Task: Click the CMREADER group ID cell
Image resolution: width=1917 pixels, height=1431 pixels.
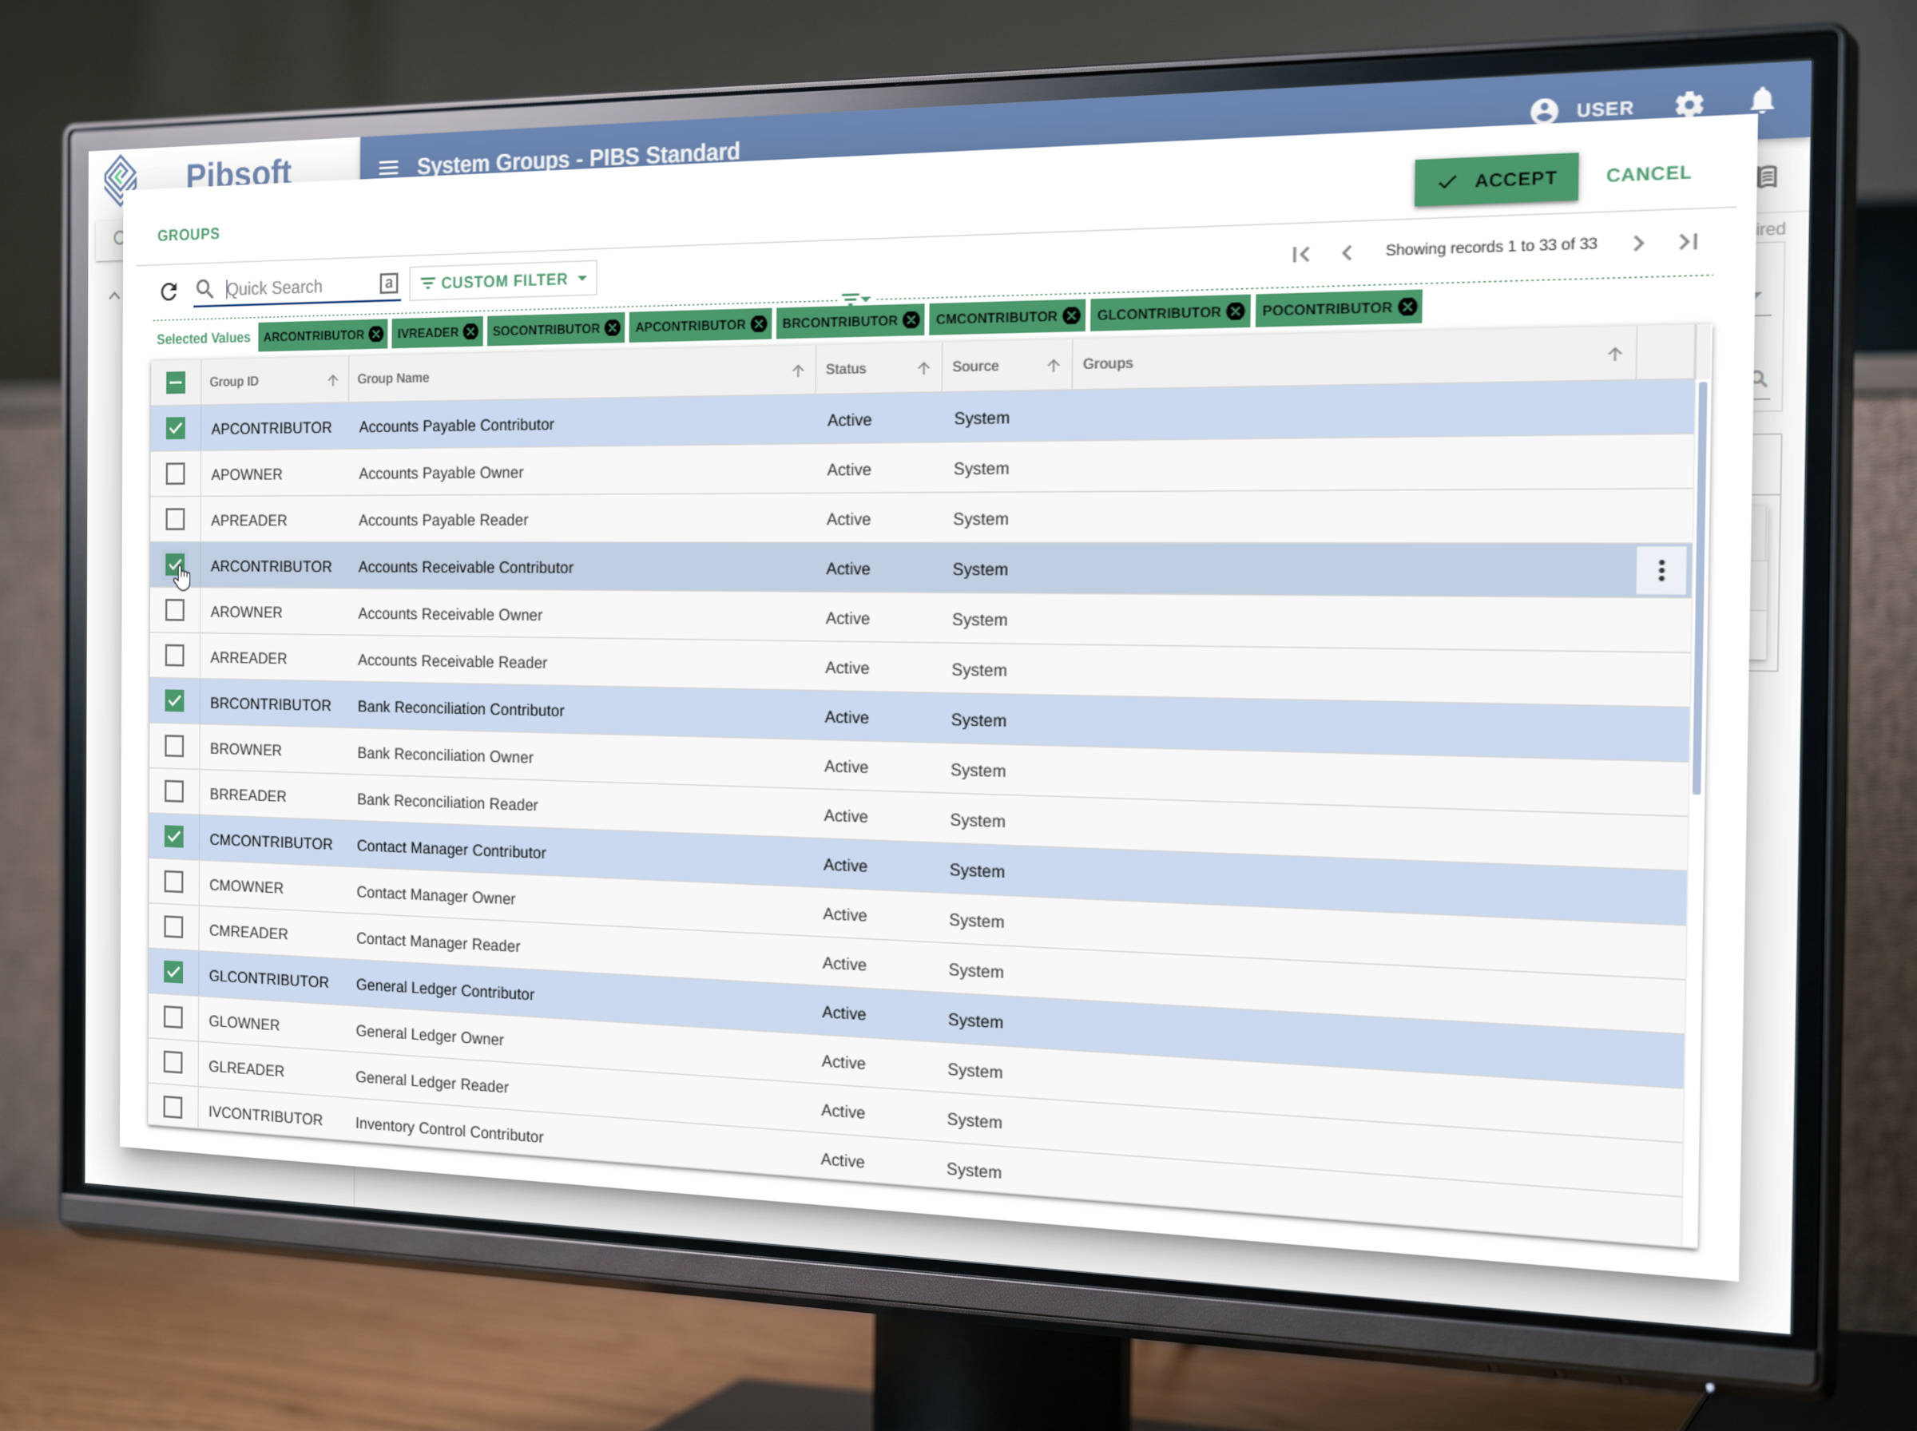Action: [x=248, y=932]
